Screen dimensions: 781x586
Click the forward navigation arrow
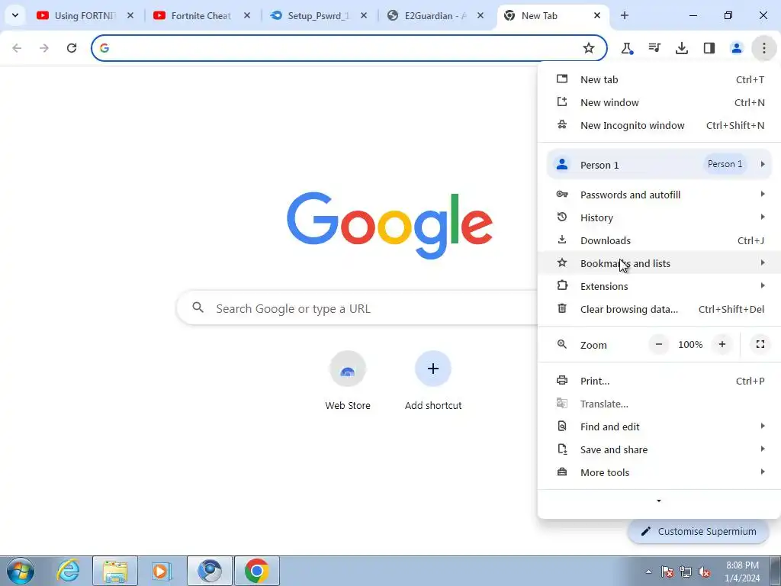pyautogui.click(x=44, y=48)
